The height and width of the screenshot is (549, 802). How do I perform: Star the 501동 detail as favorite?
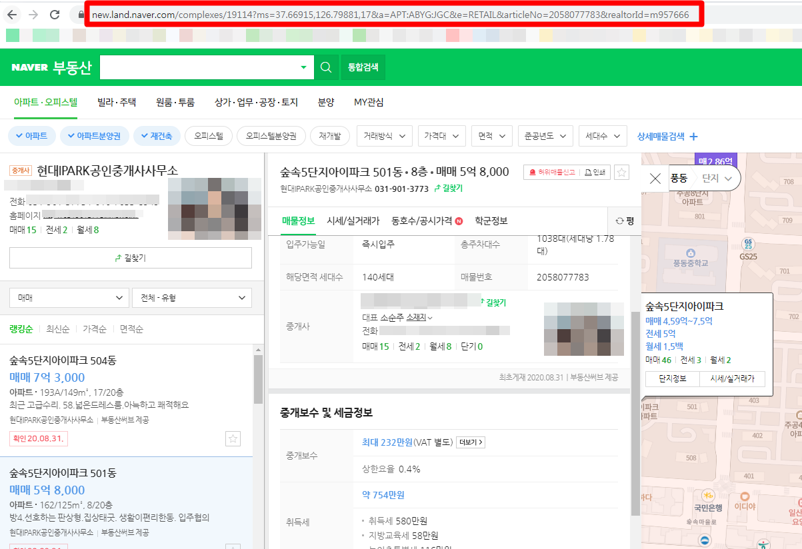[x=621, y=173]
